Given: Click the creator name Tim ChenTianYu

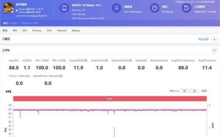Looking at the screenshot, I should (x=133, y=12).
